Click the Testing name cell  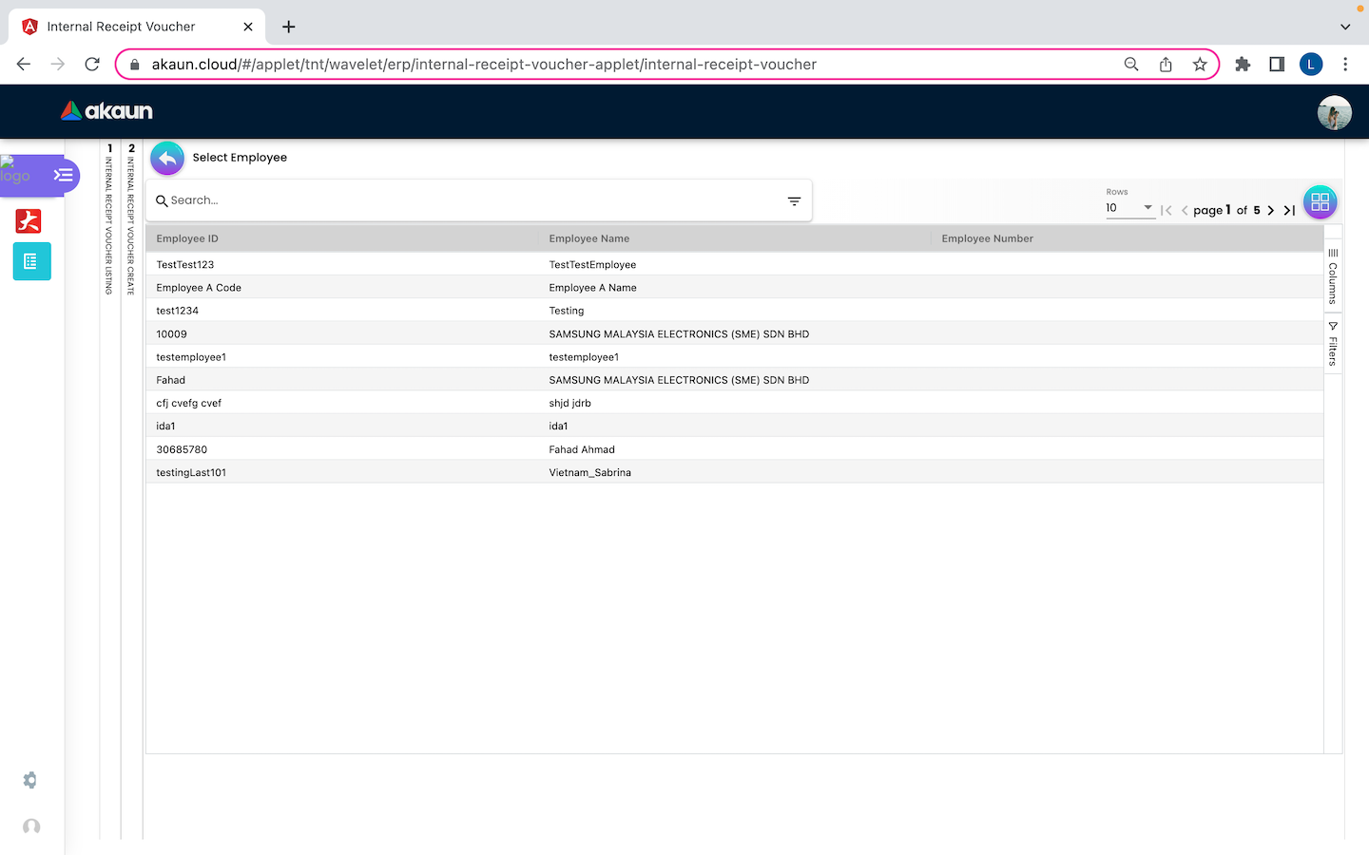(567, 311)
